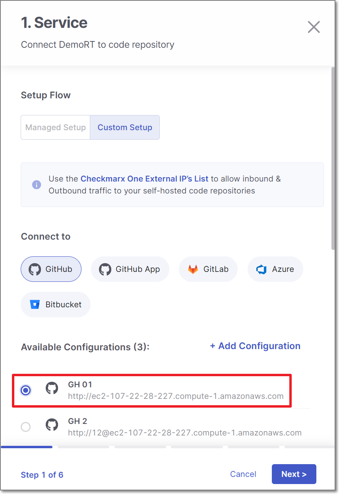The width and height of the screenshot is (339, 494).
Task: Click the GH 2 configuration name
Action: tap(77, 421)
